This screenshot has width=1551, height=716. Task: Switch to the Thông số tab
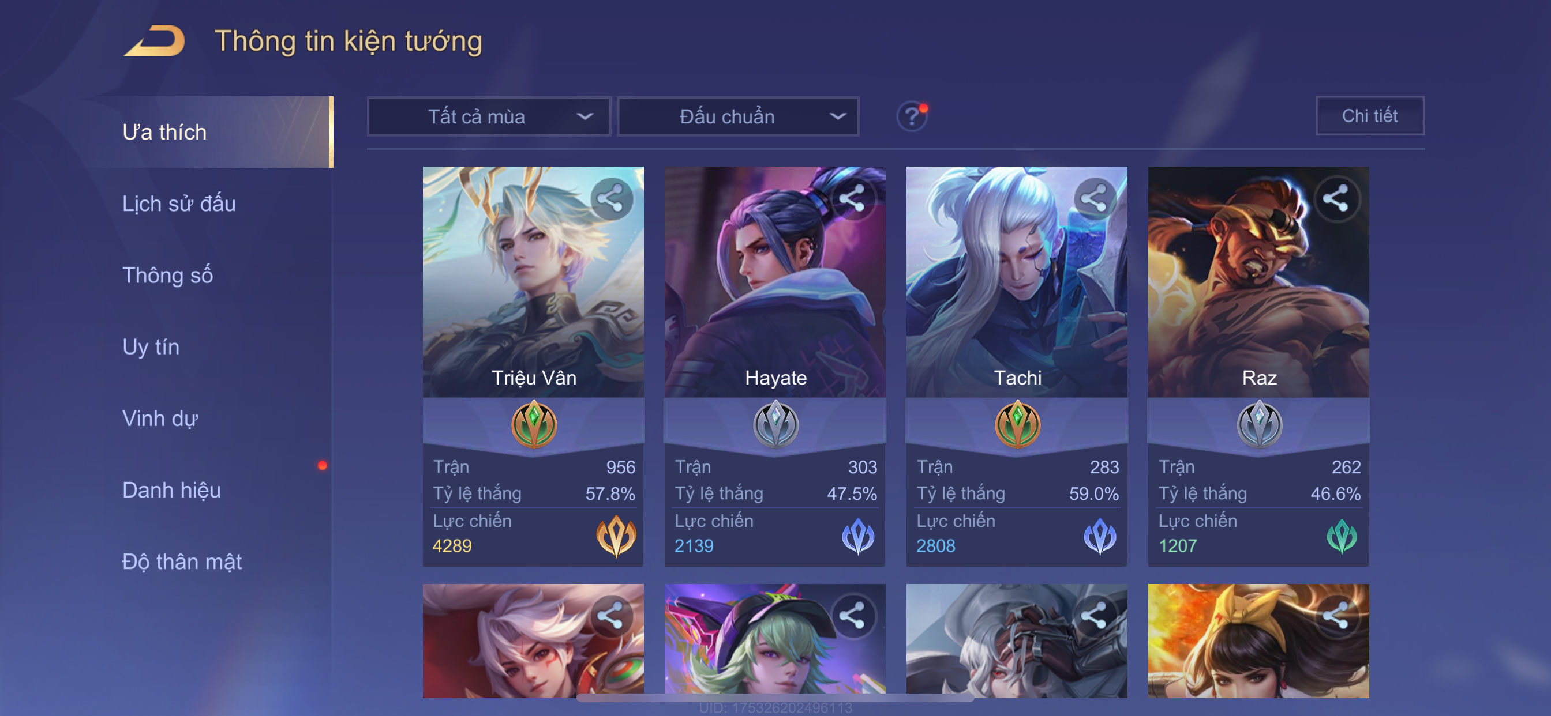[167, 275]
